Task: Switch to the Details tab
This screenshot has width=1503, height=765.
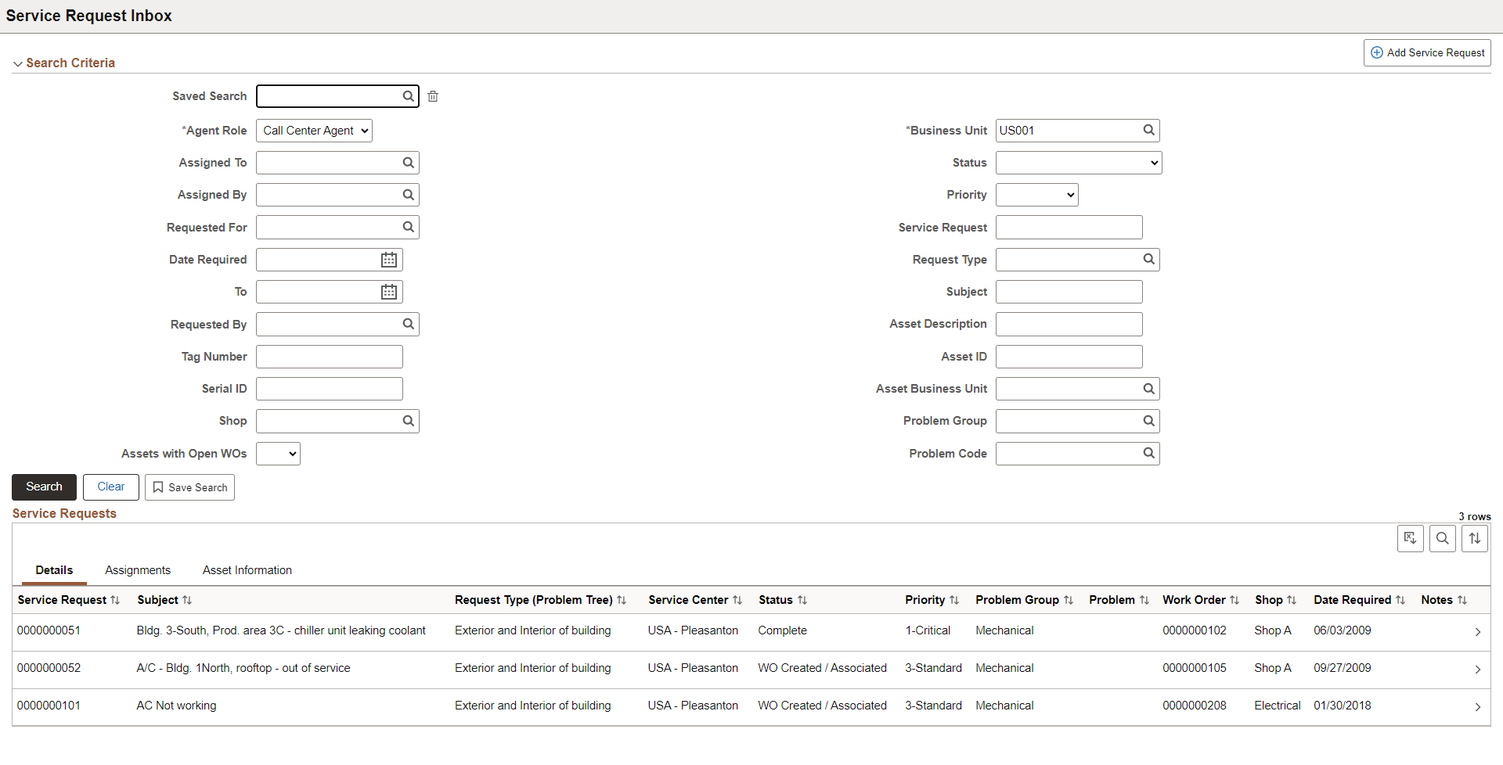Action: click(x=54, y=570)
